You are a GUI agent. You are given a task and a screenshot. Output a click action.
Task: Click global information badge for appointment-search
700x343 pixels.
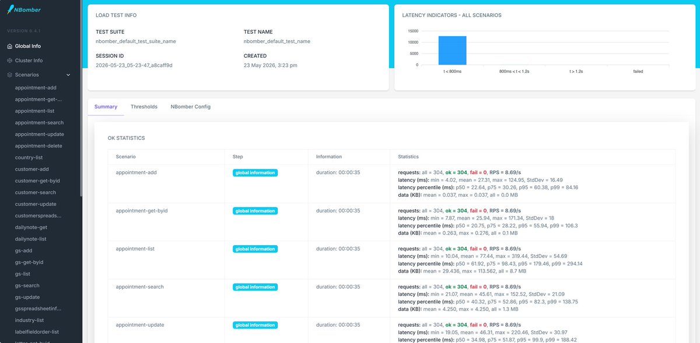[x=256, y=287]
